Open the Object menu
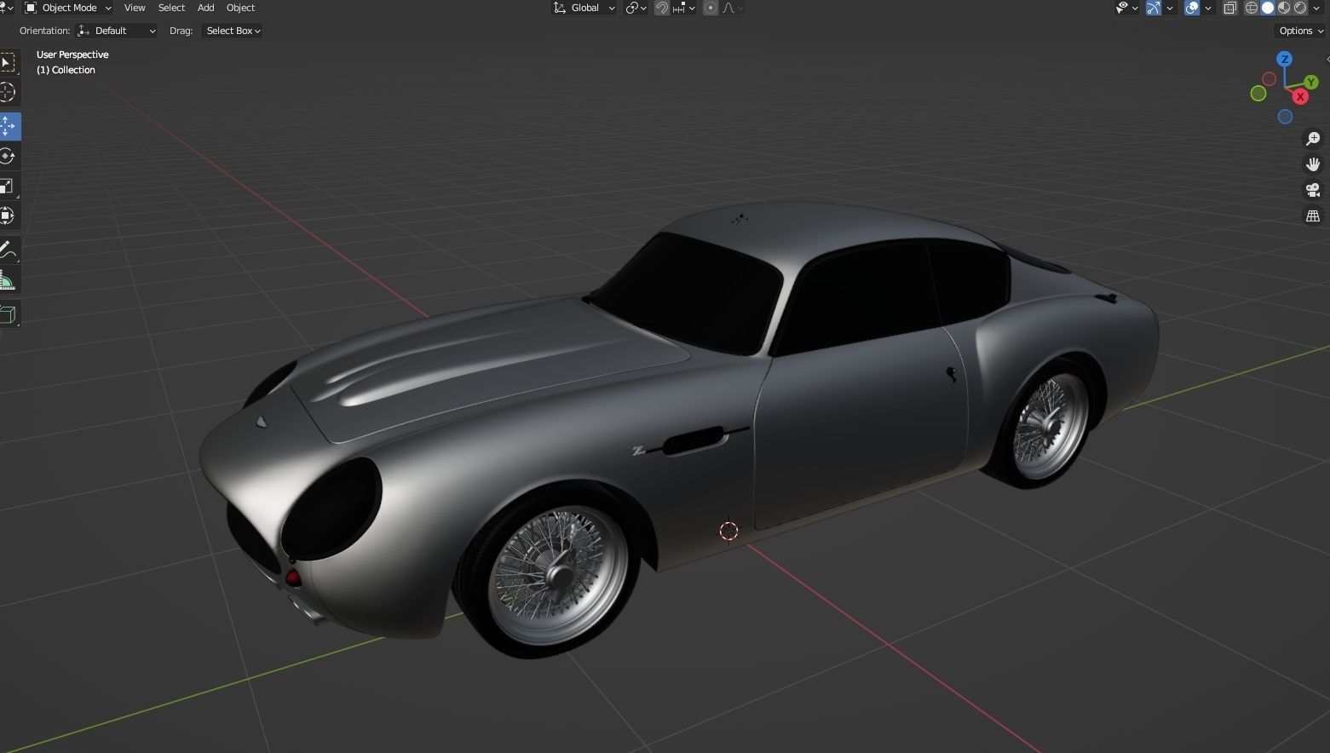Screen dimensions: 1330x753 point(240,8)
